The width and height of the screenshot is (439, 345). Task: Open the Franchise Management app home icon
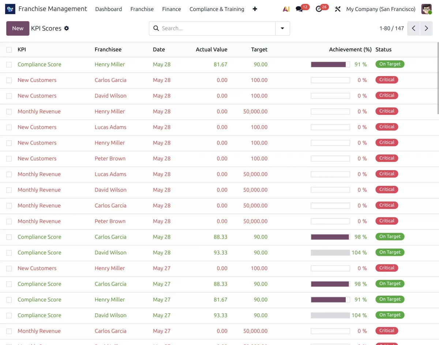pos(10,9)
